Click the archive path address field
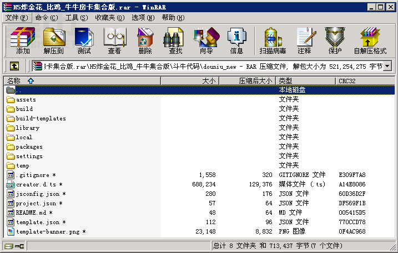 (208, 67)
